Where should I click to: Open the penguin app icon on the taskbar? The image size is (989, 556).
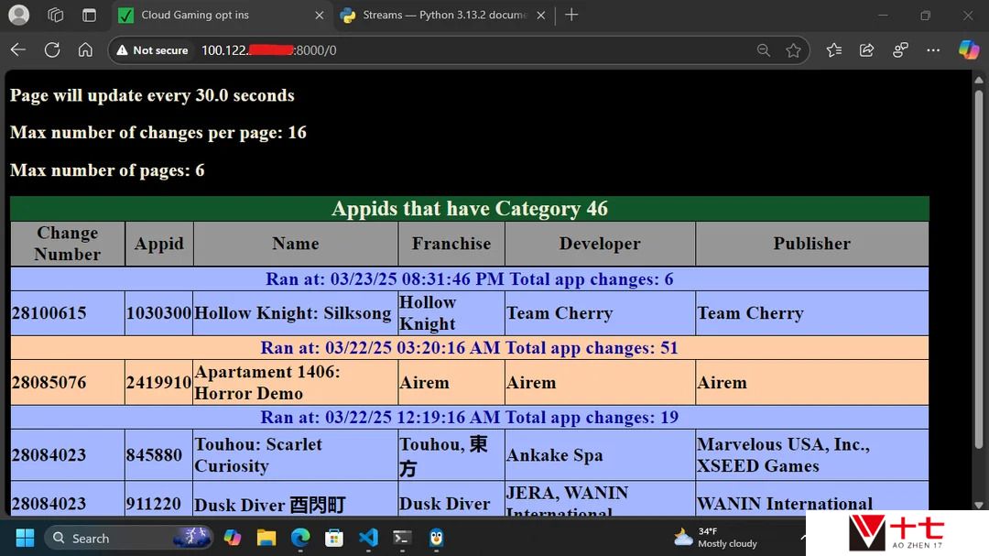(437, 538)
